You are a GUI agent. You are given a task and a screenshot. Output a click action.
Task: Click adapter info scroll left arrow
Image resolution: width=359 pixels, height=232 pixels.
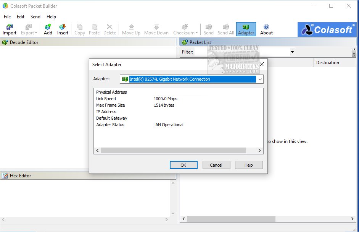[x=97, y=150]
